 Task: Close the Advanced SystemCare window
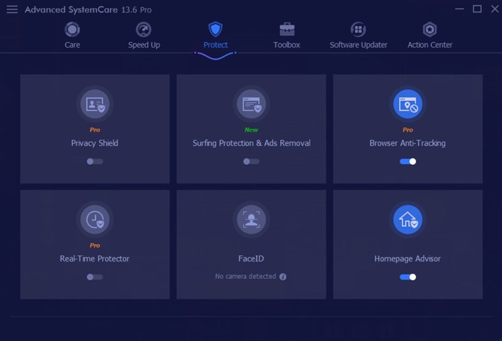pyautogui.click(x=495, y=9)
